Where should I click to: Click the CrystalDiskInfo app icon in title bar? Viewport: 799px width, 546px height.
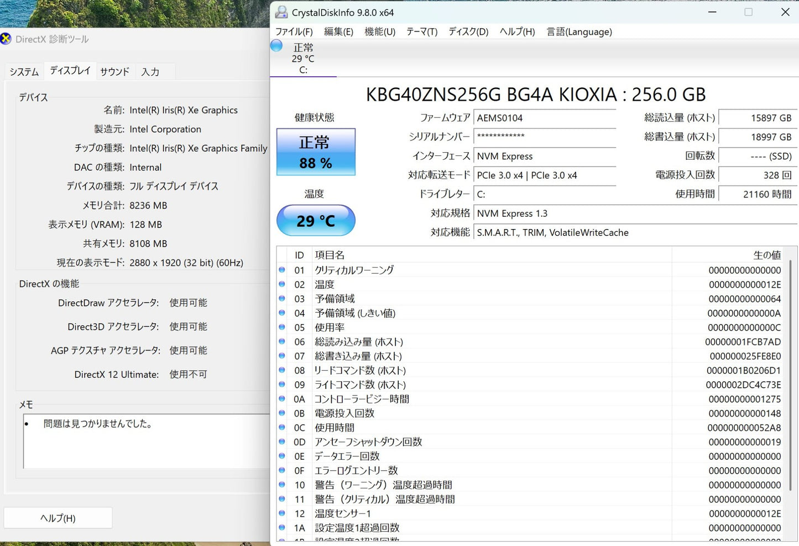pyautogui.click(x=281, y=12)
